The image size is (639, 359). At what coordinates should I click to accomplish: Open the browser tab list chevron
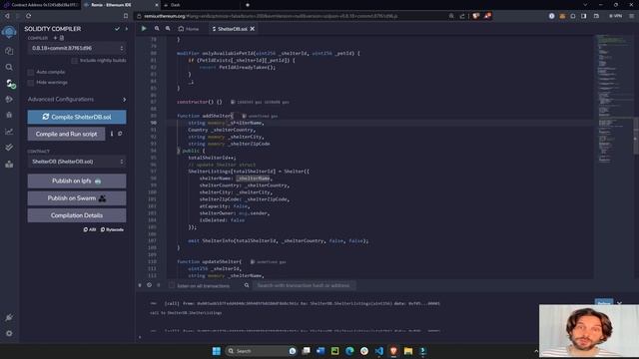[x=585, y=5]
